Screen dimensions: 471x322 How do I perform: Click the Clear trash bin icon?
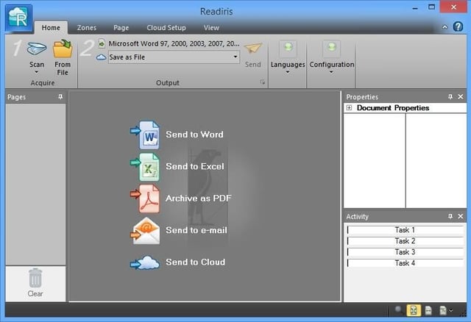click(35, 278)
